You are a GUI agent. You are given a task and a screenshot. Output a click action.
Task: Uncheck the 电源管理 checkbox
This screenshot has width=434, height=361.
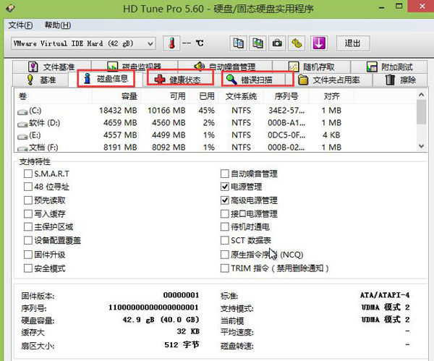pyautogui.click(x=225, y=187)
